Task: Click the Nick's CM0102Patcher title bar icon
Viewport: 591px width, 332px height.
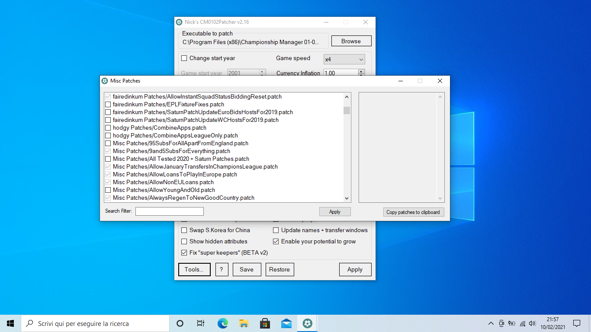Action: click(x=179, y=22)
